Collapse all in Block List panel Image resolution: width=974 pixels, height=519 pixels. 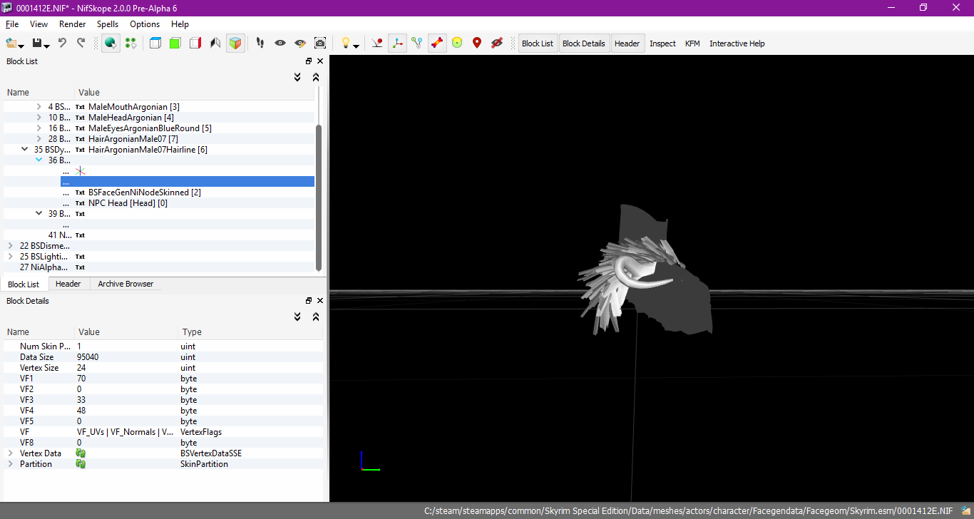tap(316, 77)
